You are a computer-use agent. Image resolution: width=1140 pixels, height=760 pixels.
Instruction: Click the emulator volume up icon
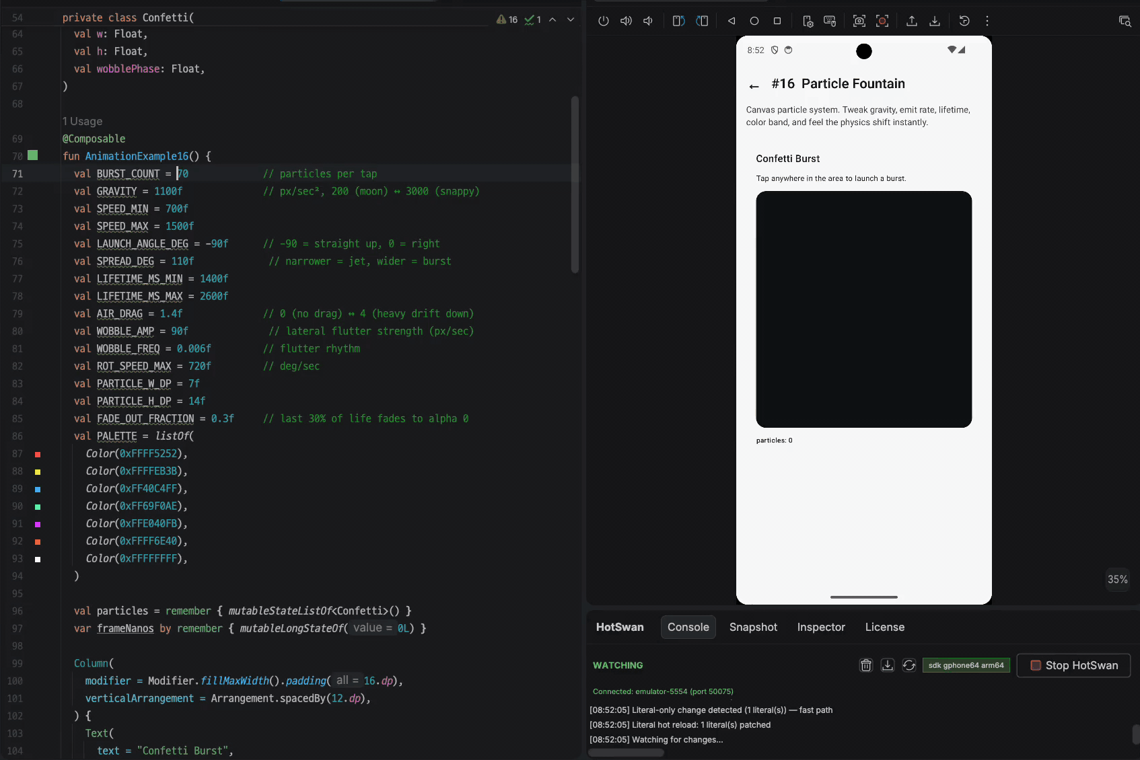pyautogui.click(x=626, y=21)
